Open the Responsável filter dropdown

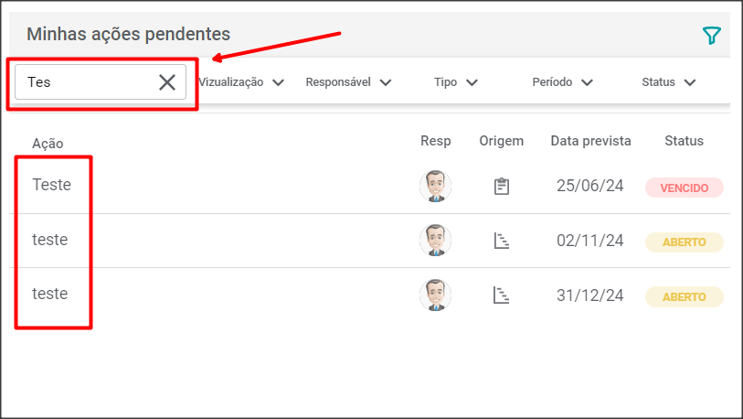tap(348, 82)
